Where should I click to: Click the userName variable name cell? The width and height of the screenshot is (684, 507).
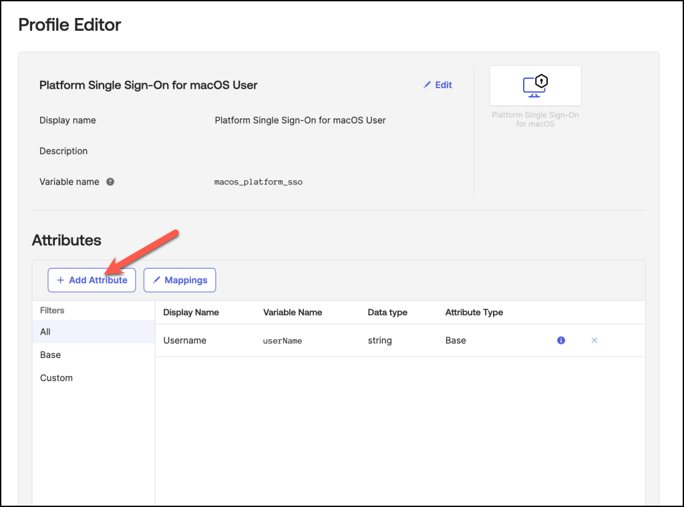pyautogui.click(x=283, y=341)
